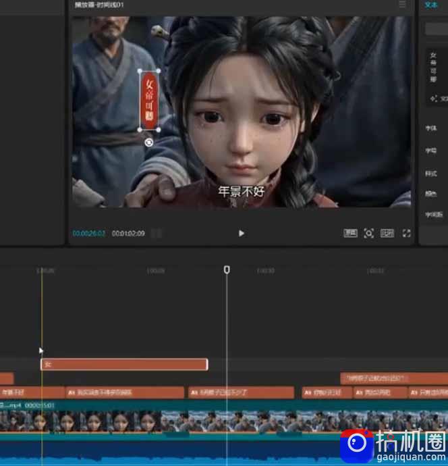Select the video clip thumbnail strip on timeline

[224, 421]
